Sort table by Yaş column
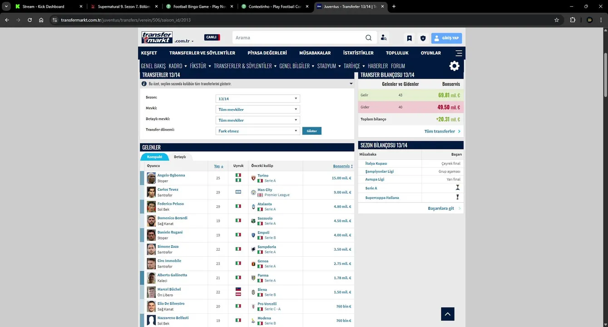The width and height of the screenshot is (608, 327). click(218, 166)
